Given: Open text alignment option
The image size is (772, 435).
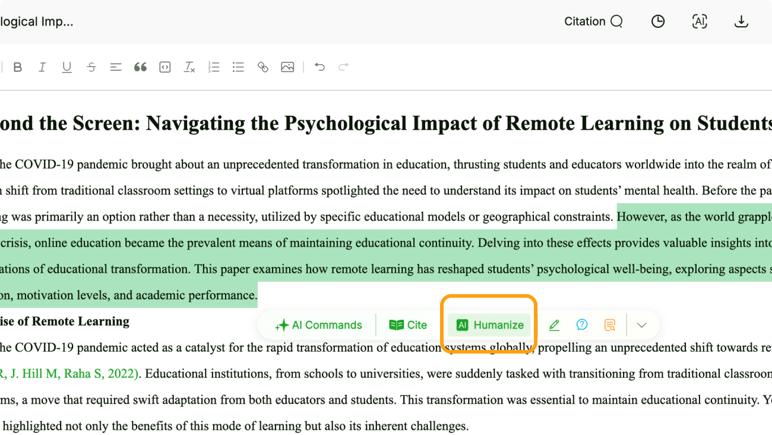Looking at the screenshot, I should 116,67.
